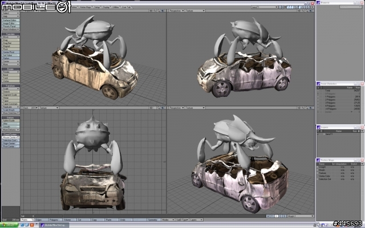Select the Stretch tool
365x228 pixels.
tap(11, 92)
